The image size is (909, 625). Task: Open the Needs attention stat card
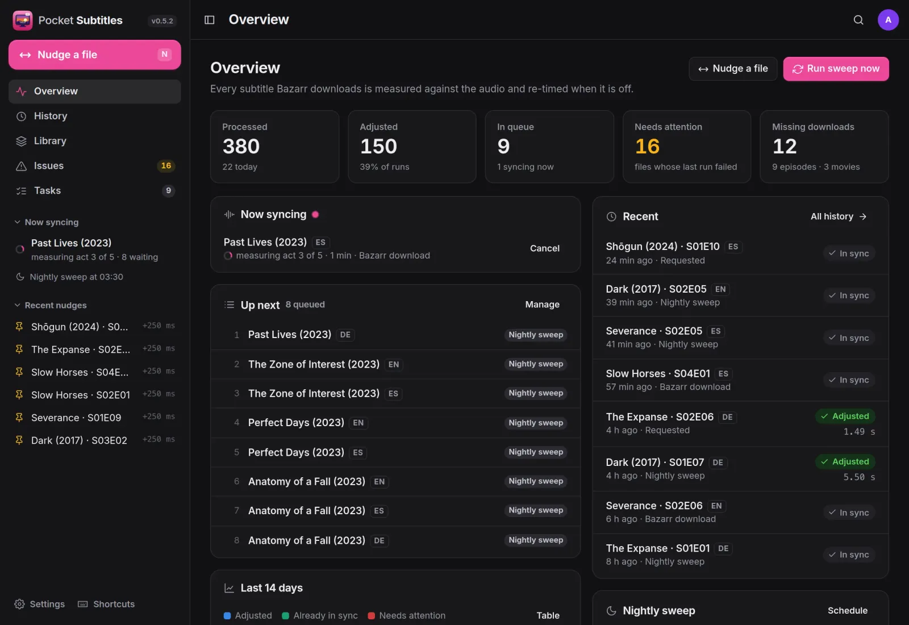click(687, 147)
